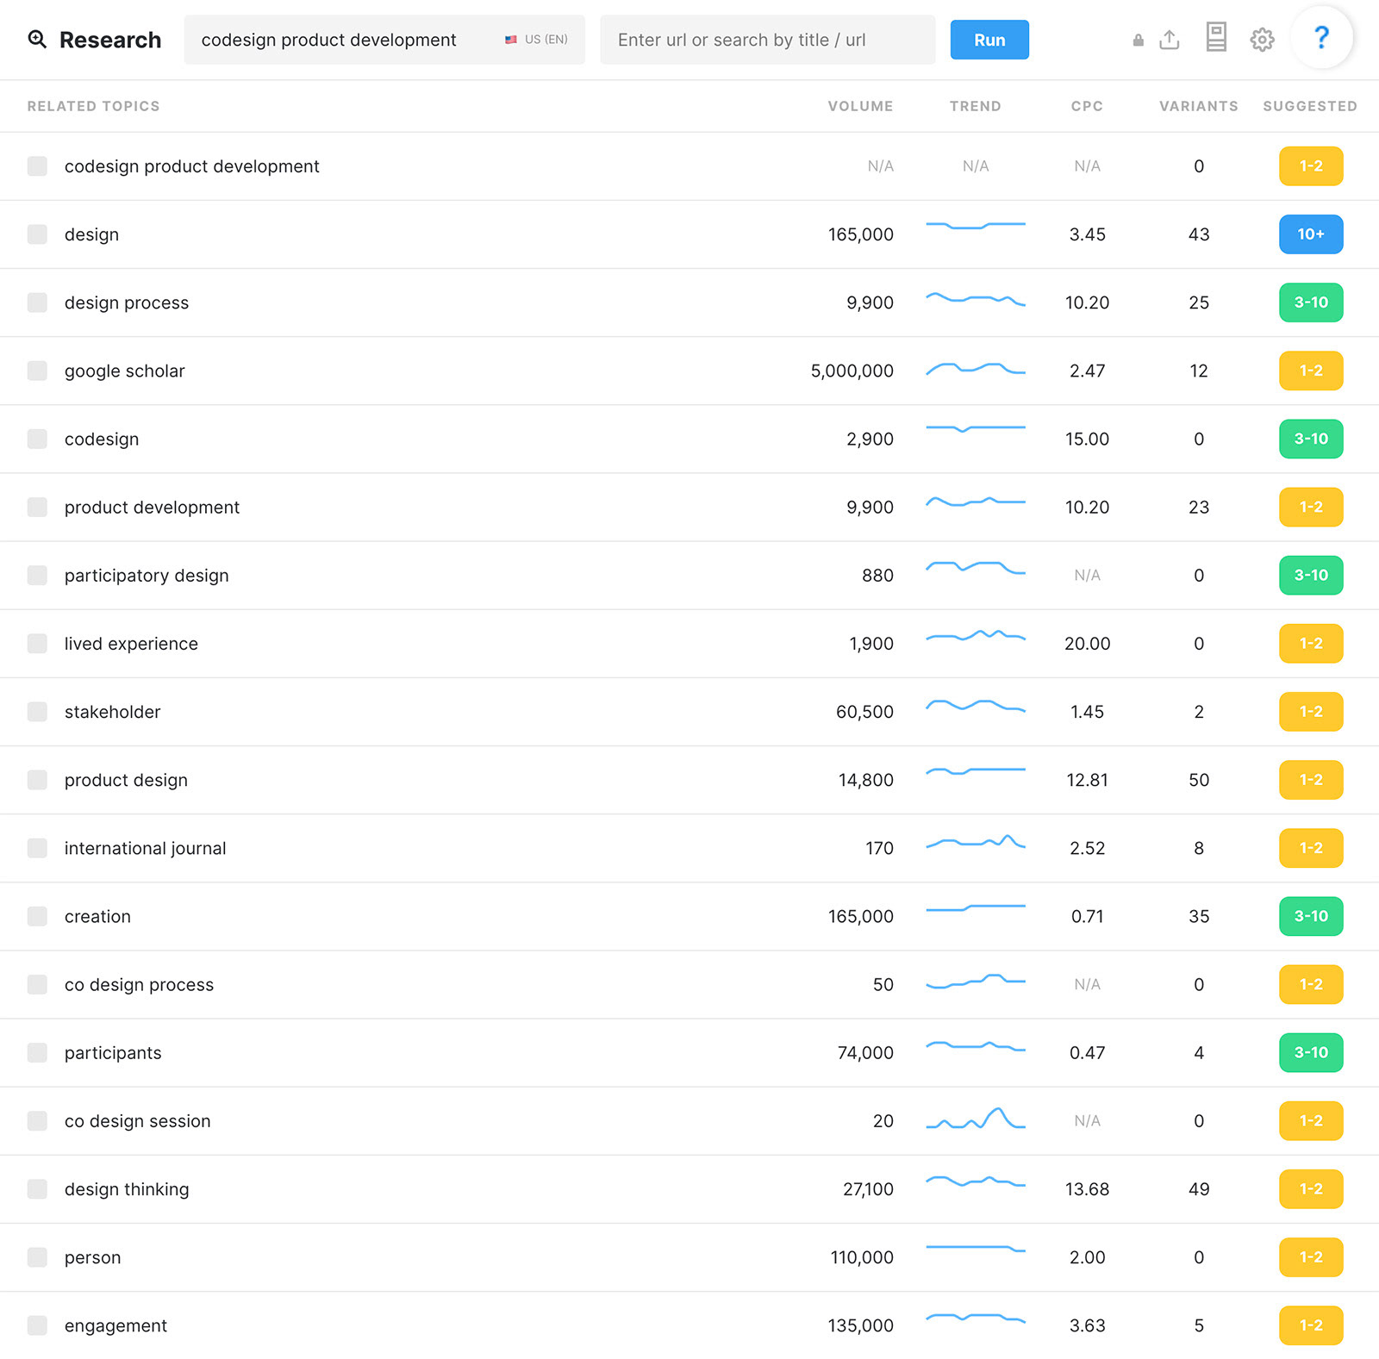
Task: Click the trend sparkline for design
Action: click(x=976, y=226)
